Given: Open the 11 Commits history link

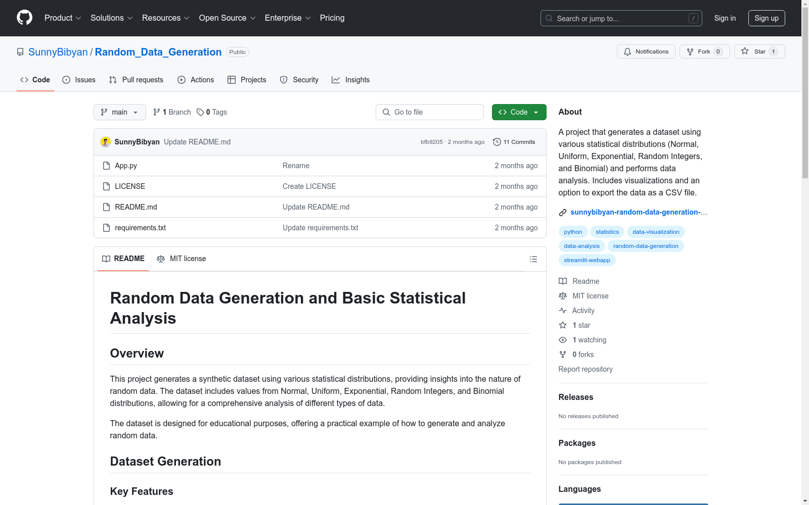Looking at the screenshot, I should 514,142.
